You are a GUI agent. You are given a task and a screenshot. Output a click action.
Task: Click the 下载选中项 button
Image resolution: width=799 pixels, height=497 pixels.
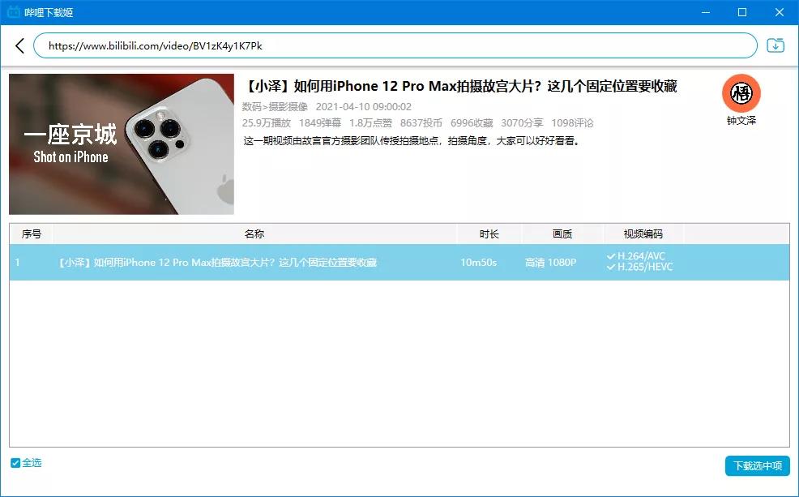[x=757, y=465]
